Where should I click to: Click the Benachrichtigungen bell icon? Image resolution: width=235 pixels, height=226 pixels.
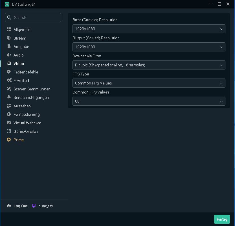(x=9, y=97)
